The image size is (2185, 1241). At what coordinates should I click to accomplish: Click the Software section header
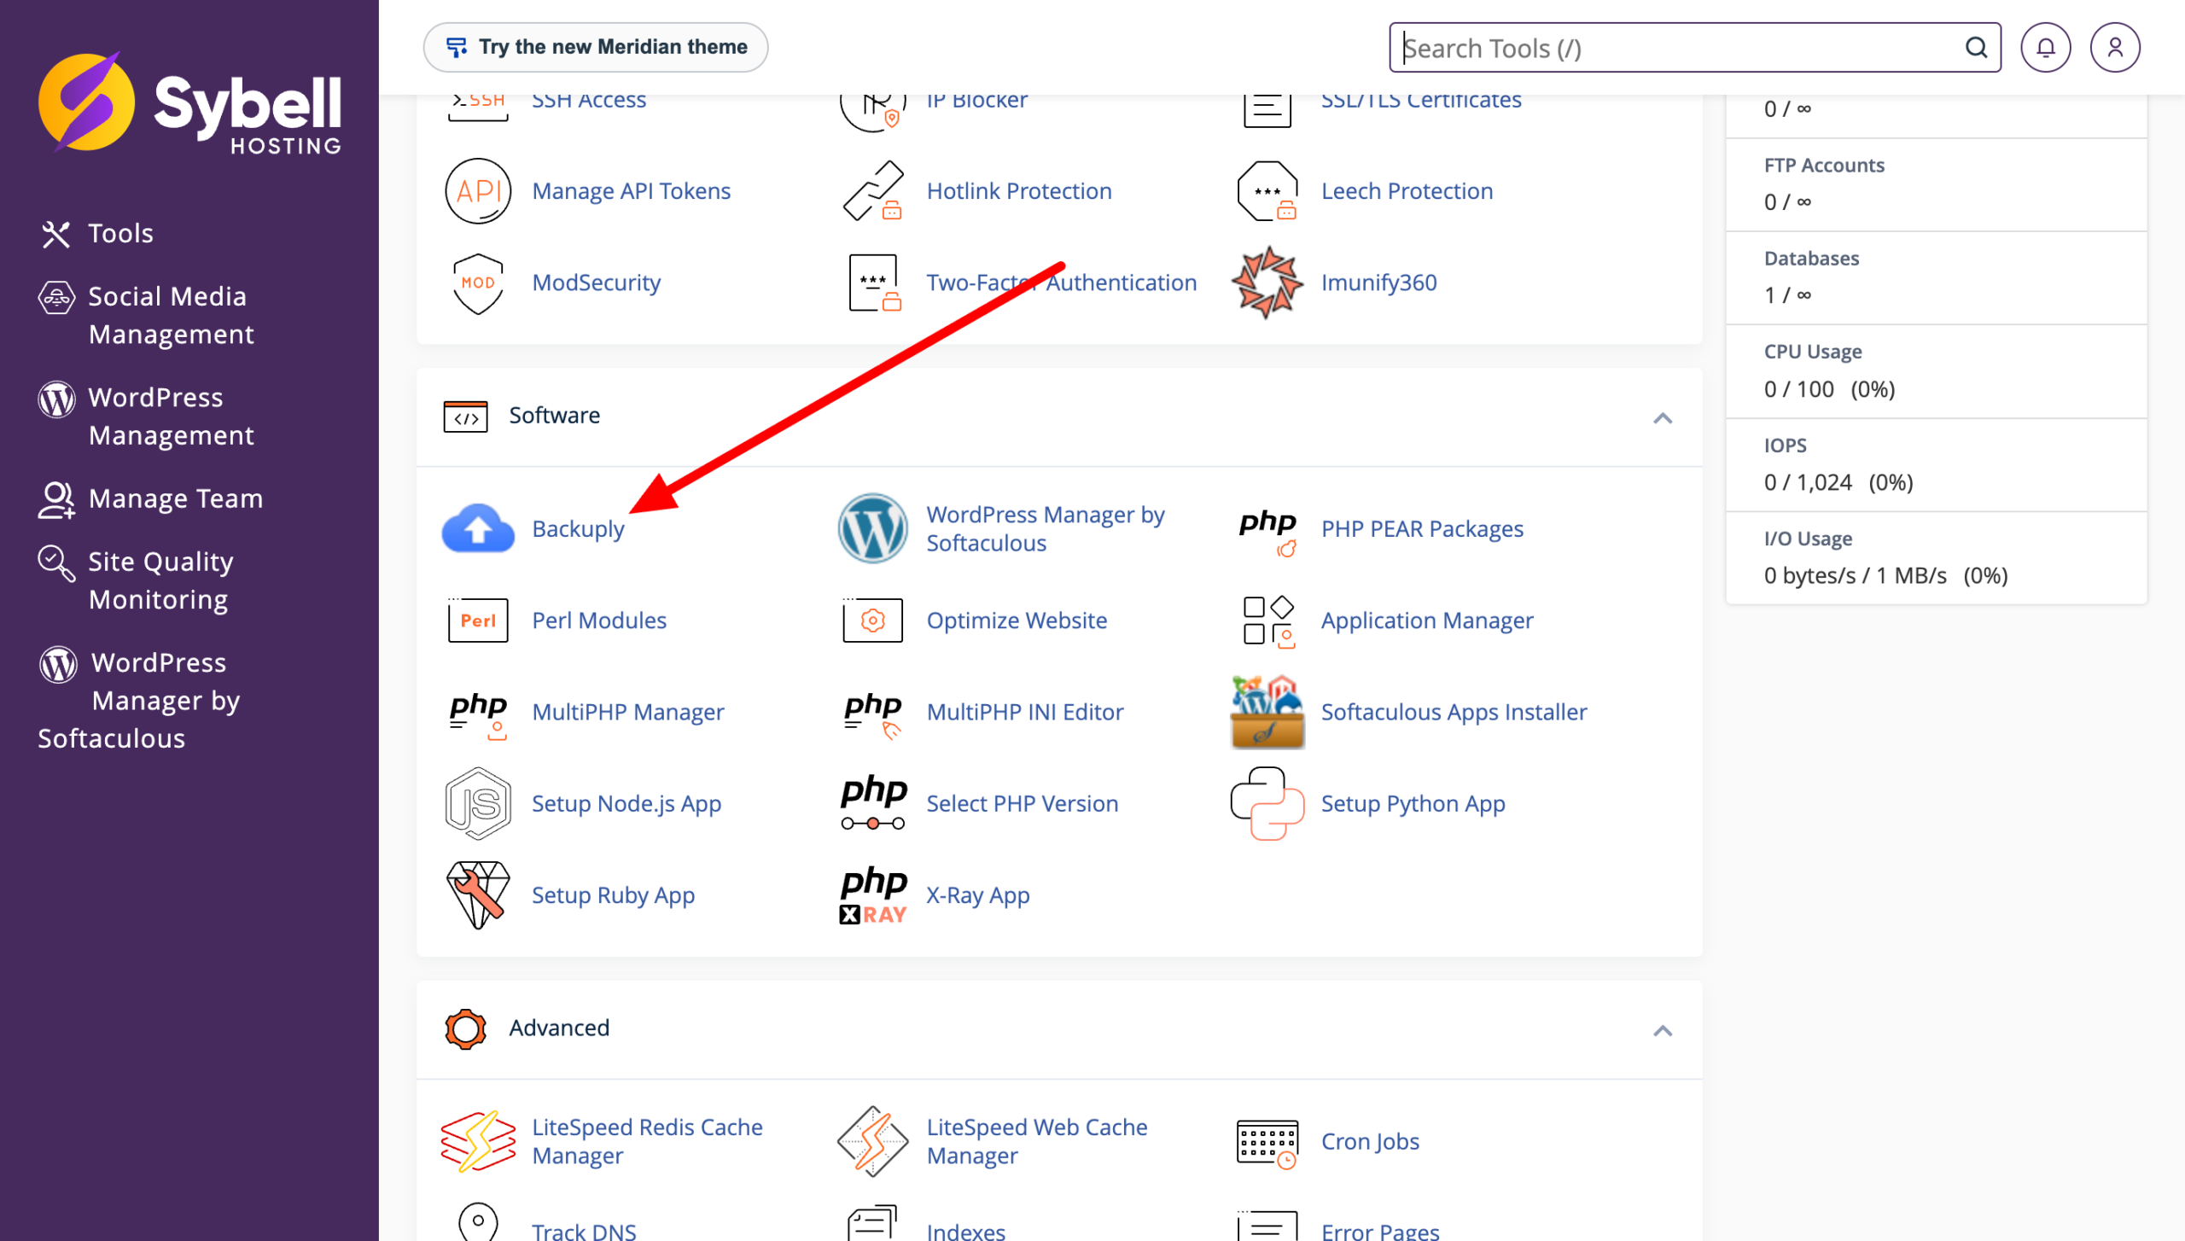(x=1059, y=417)
